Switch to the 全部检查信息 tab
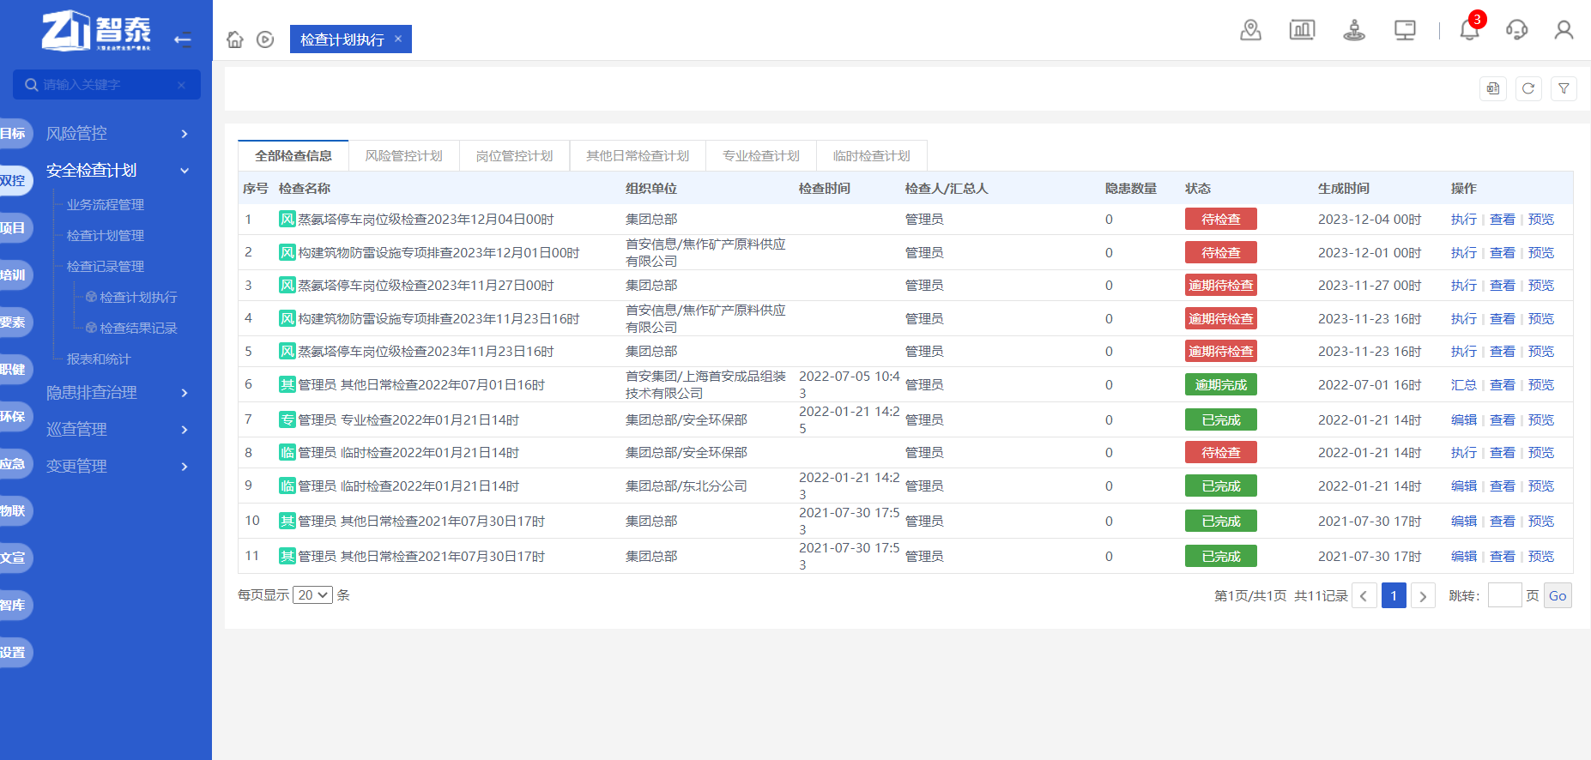Screen dimensions: 1591x760 tap(293, 155)
